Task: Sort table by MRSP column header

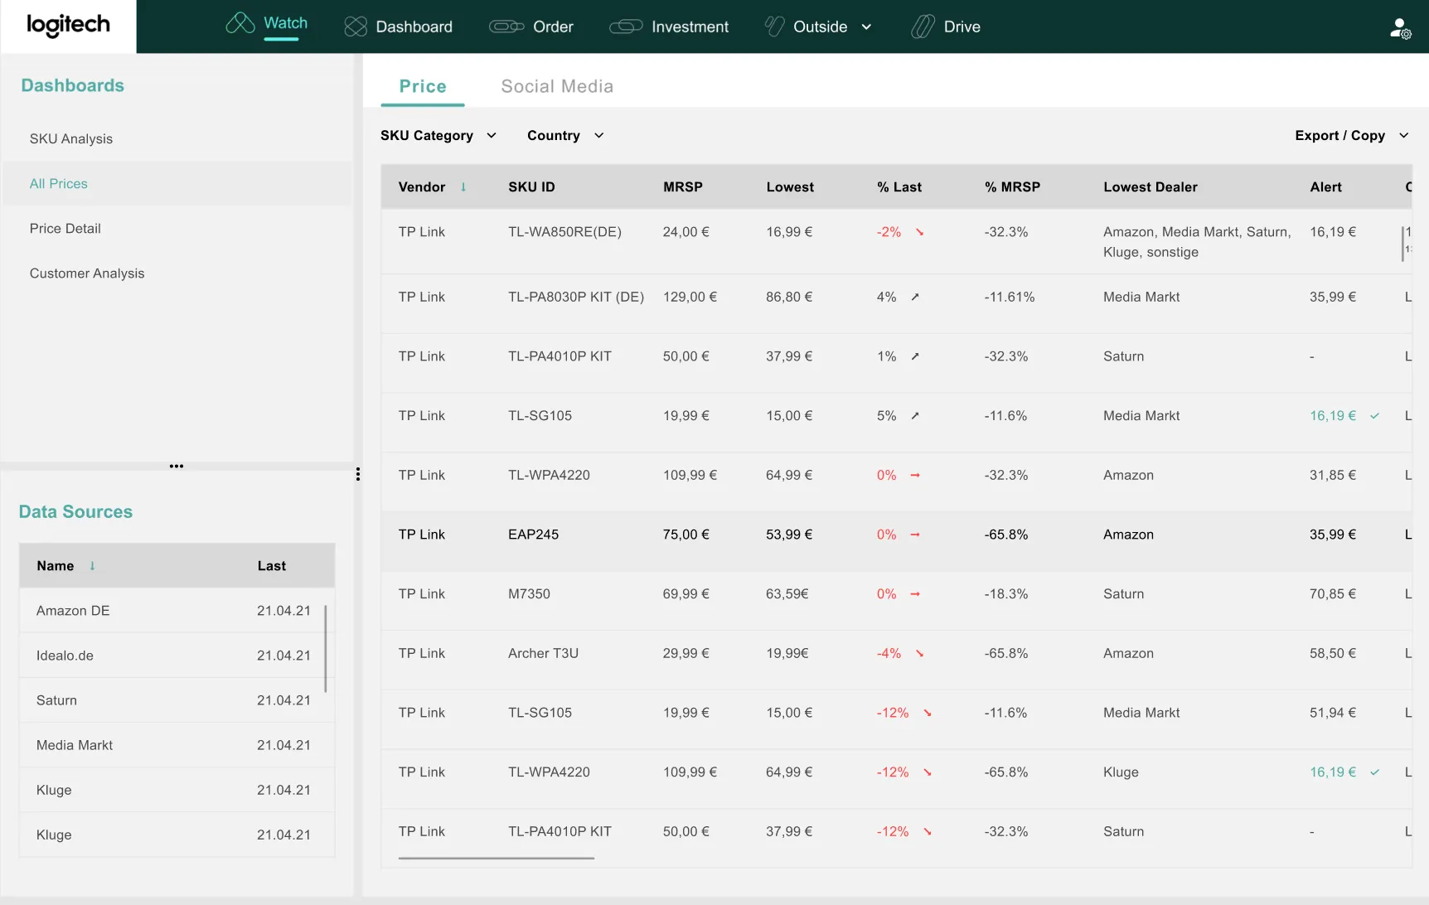Action: (x=682, y=187)
